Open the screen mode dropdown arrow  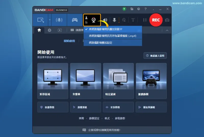(x=50, y=20)
